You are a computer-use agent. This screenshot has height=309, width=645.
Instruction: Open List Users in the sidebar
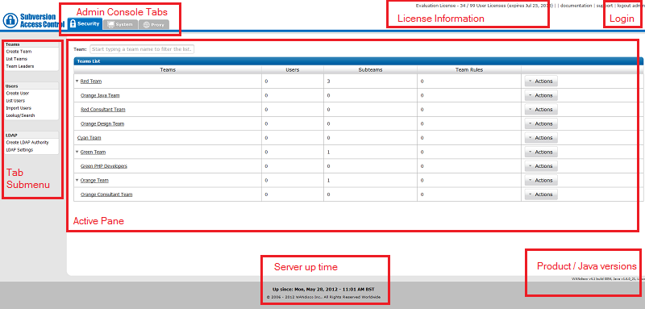(15, 101)
